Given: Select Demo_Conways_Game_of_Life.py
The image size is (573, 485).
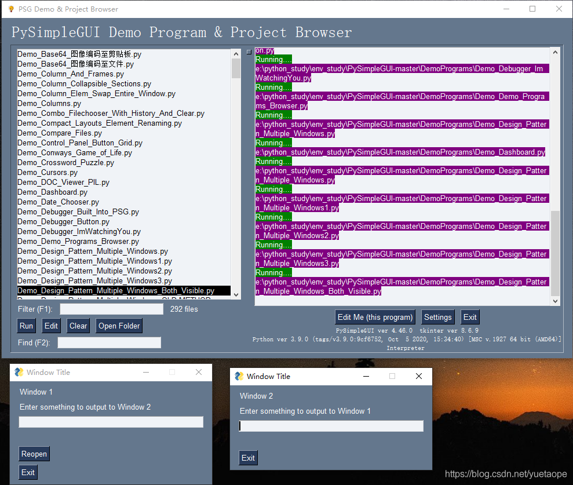Looking at the screenshot, I should pos(124,153).
